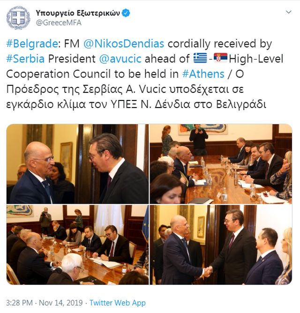Screen dimensions: 300x313
Task: Visit the @avucic profile mention
Action: click(120, 59)
